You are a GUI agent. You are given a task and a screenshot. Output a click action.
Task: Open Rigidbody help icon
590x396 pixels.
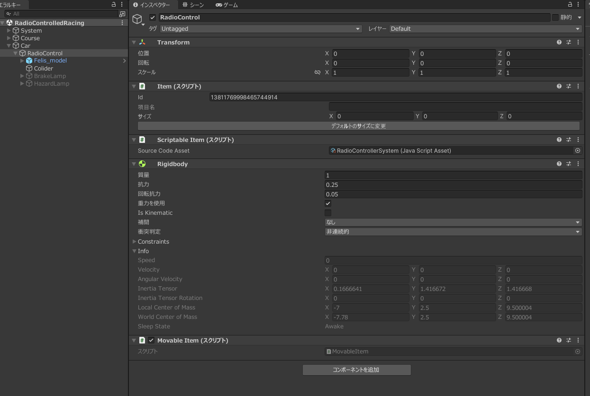(559, 164)
